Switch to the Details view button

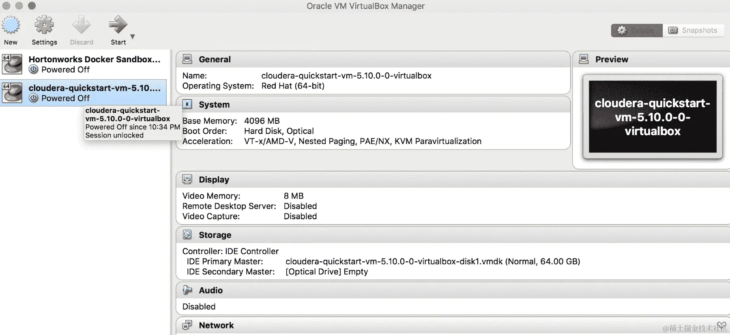637,30
